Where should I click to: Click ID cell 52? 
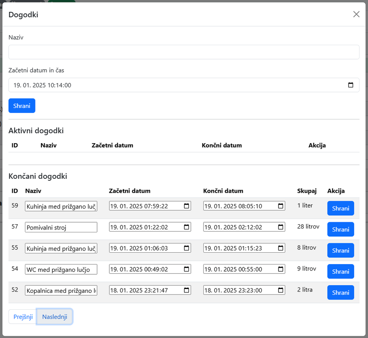[x=15, y=290]
